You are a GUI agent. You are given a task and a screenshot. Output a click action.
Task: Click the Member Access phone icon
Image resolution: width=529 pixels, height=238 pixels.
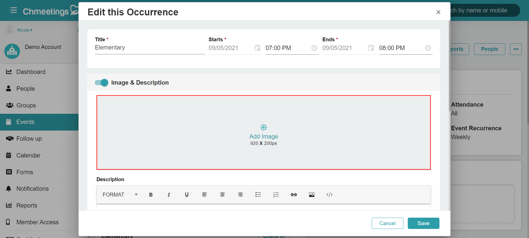[x=8, y=222]
